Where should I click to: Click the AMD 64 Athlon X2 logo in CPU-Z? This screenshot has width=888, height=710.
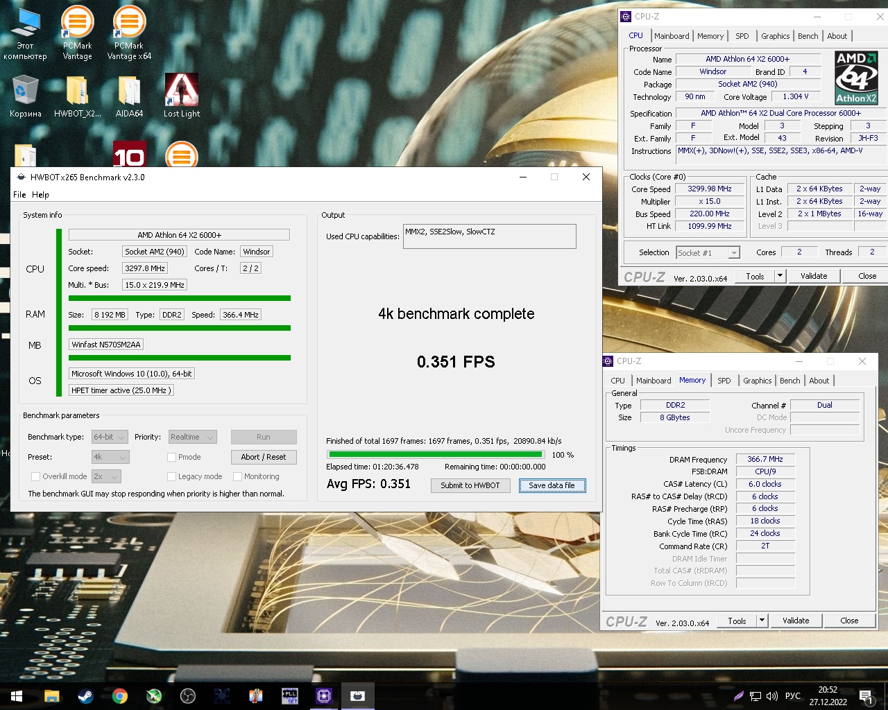[856, 78]
